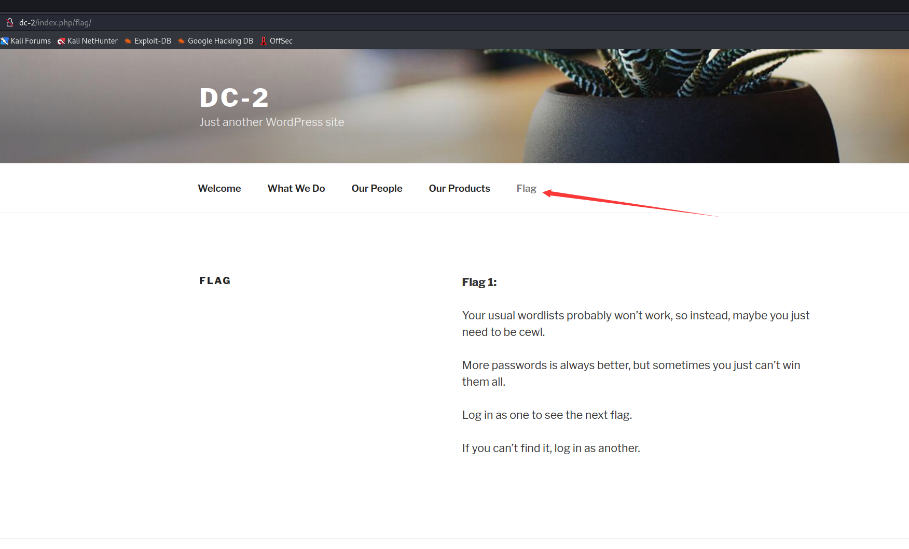Click the site security lock icon

tap(9, 22)
